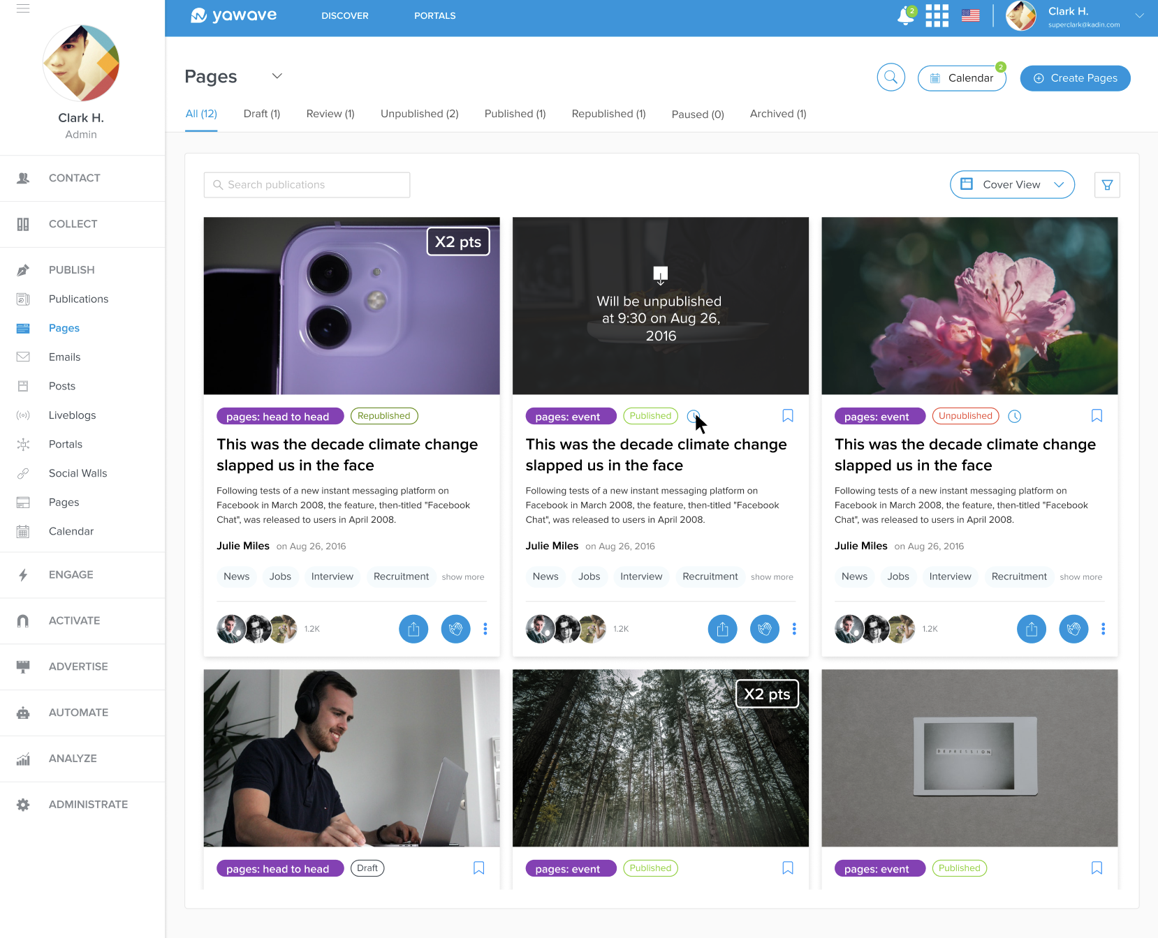Click the share icon on the first page card
This screenshot has width=1158, height=938.
(413, 629)
